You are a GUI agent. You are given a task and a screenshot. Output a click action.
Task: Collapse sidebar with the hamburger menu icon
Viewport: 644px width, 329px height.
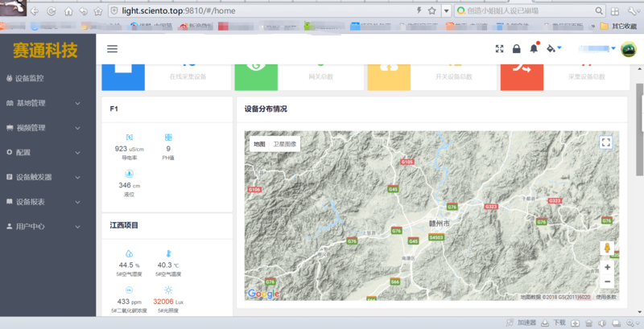112,49
